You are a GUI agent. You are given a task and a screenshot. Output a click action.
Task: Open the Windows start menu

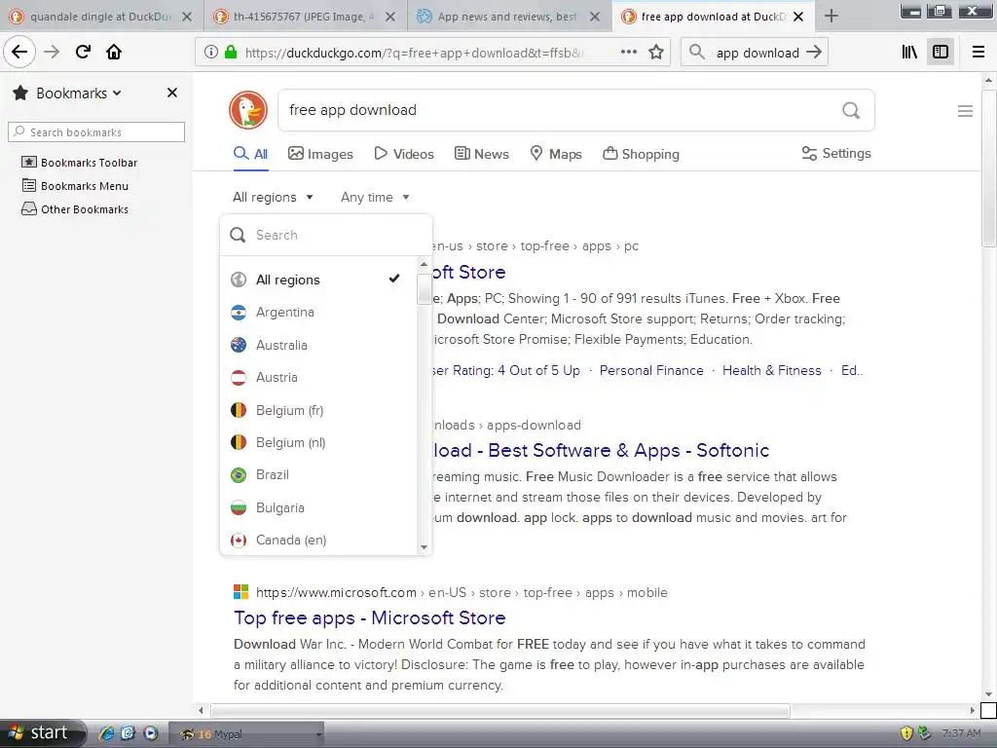[x=42, y=733]
